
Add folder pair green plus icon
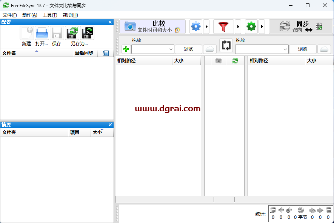[126, 49]
